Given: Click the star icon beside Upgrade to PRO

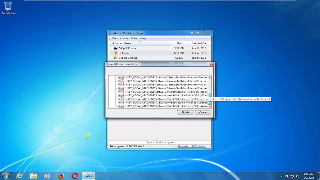Looking at the screenshot, I should coord(176,146).
